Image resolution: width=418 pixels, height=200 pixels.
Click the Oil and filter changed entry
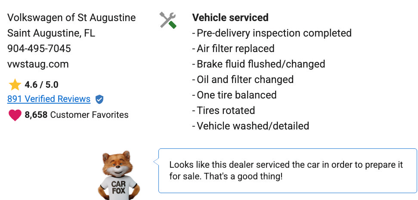[x=243, y=80]
